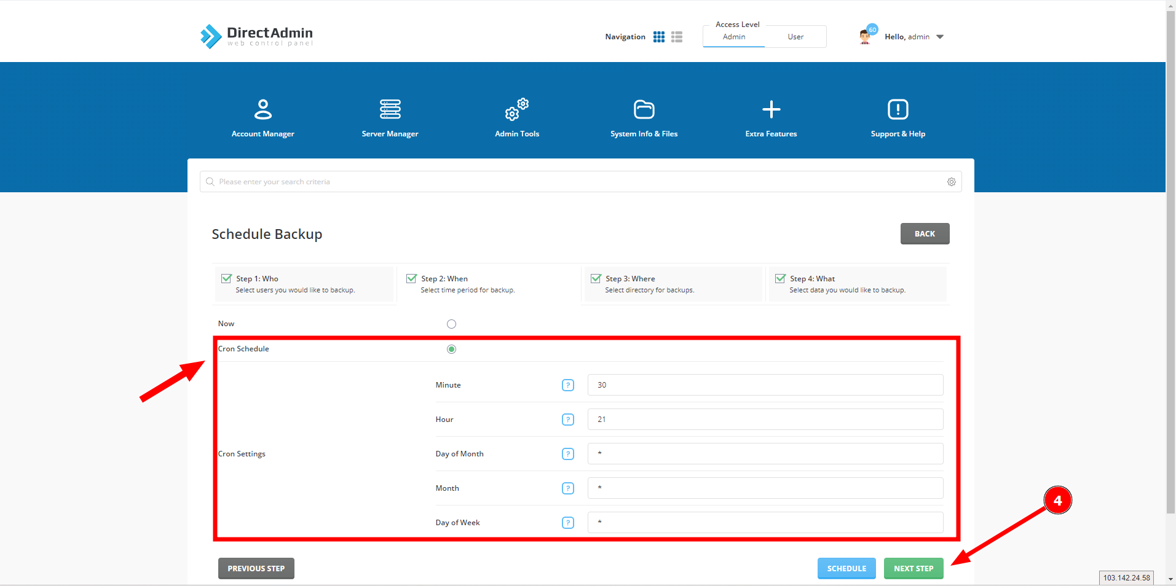Focus the search criteria input
This screenshot has width=1176, height=586.
click(580, 182)
